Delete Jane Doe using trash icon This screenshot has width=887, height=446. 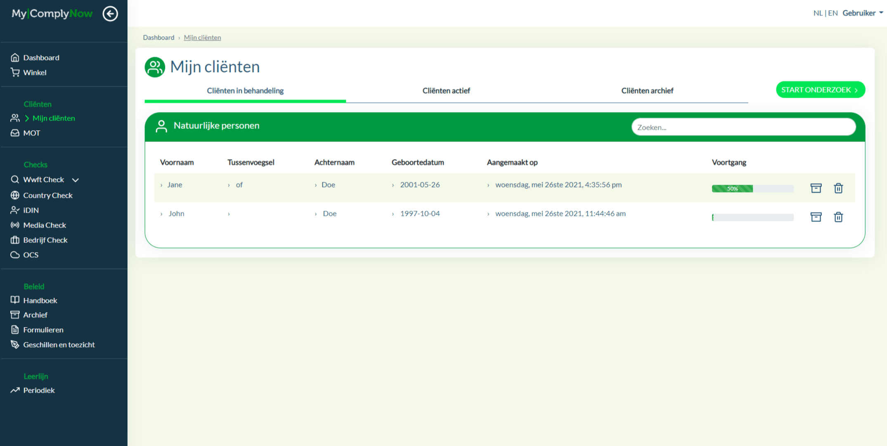pyautogui.click(x=838, y=188)
